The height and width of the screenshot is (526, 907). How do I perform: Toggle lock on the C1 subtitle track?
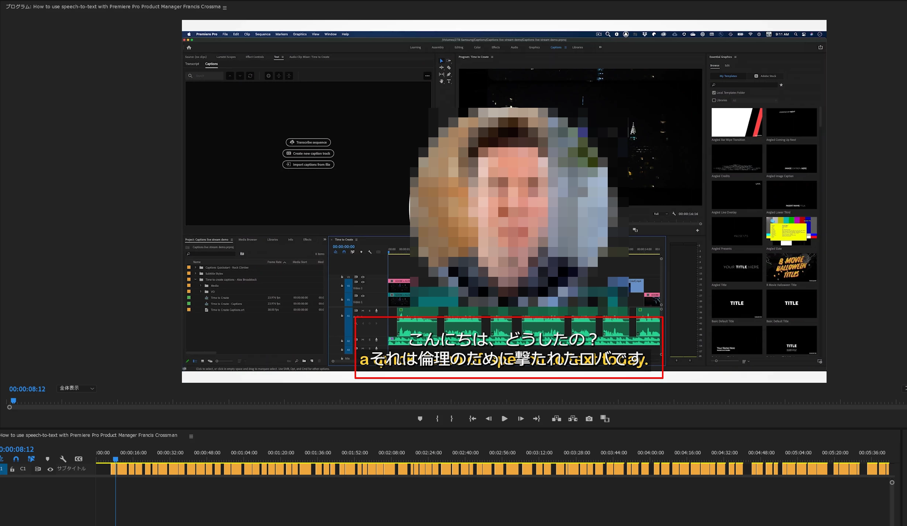(12, 469)
